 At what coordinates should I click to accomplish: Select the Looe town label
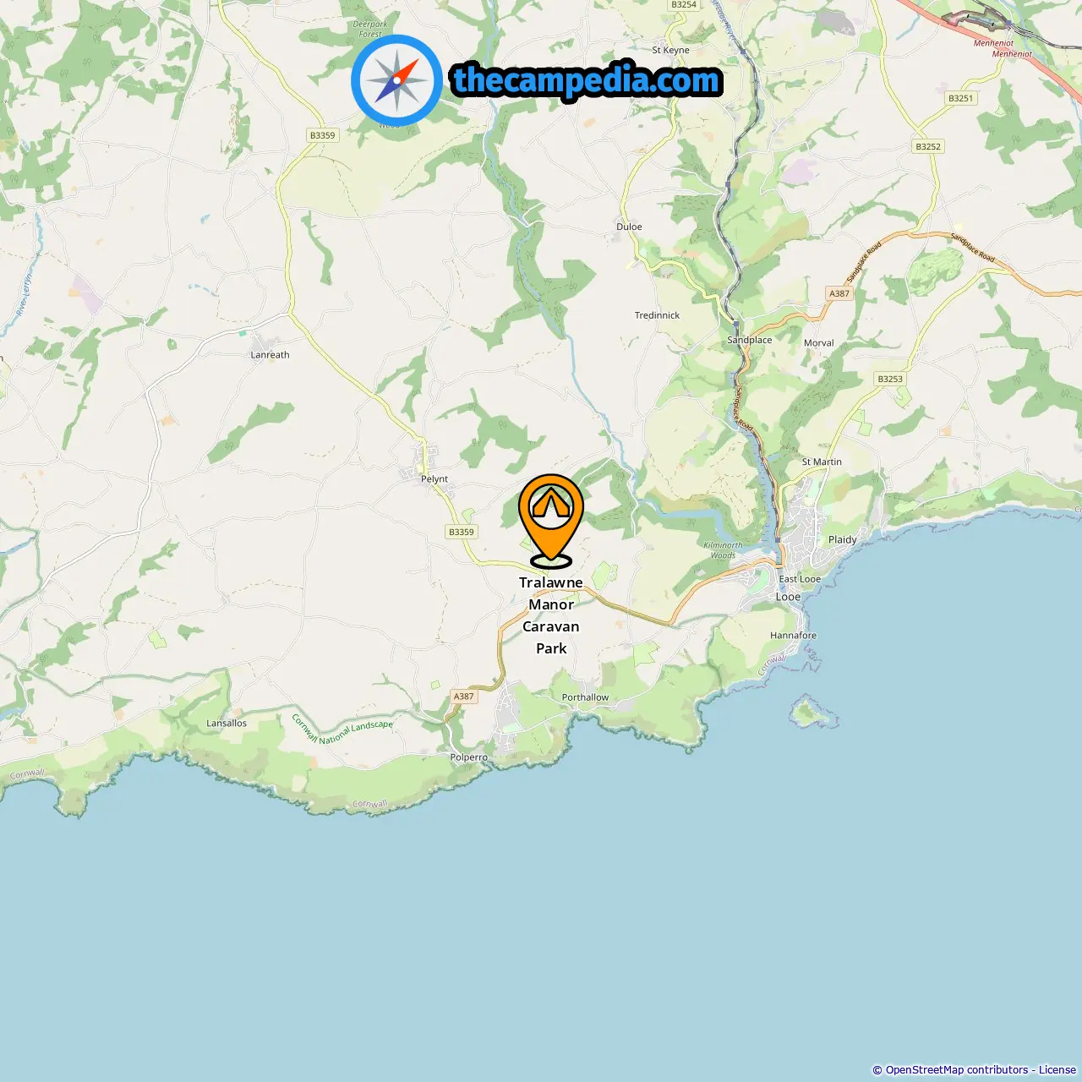pos(788,597)
